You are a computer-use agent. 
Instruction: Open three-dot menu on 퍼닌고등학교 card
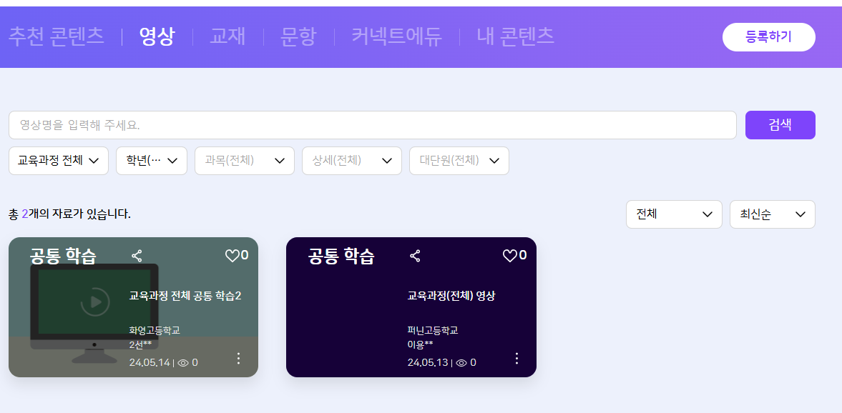point(517,358)
